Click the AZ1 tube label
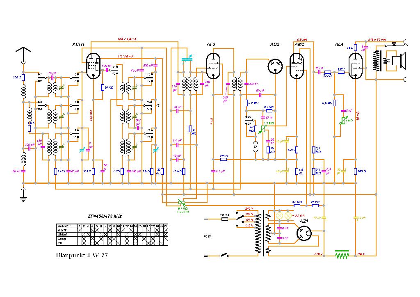 coord(304,222)
